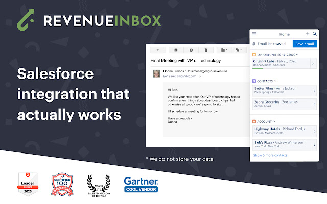Collapse the Account section

click(x=274, y=121)
